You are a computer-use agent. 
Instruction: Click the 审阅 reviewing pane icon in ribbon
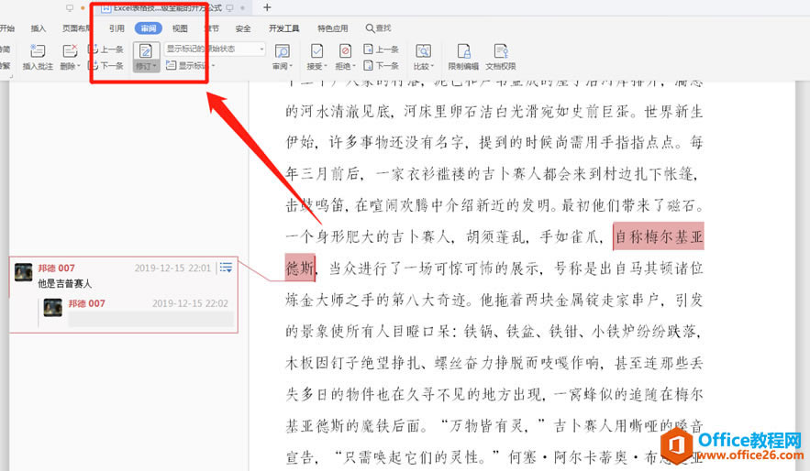pyautogui.click(x=282, y=51)
